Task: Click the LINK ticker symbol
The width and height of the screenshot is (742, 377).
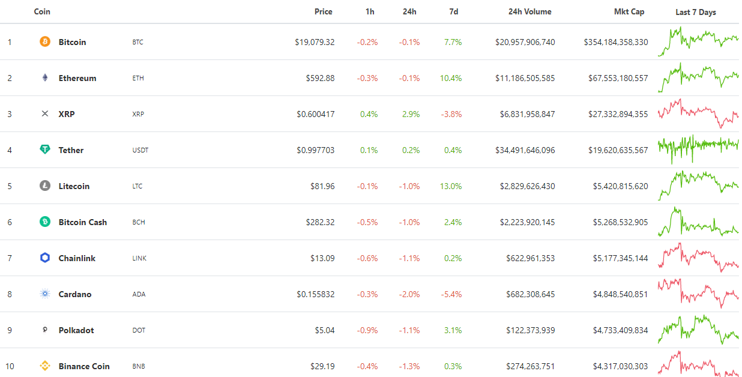Action: coord(139,258)
